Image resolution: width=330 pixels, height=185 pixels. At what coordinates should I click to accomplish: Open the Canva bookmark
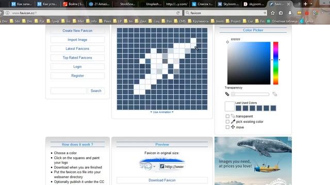307,21
